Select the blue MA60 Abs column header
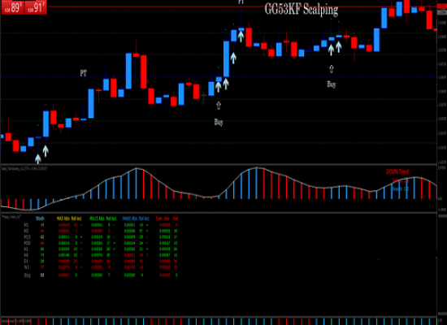447x325 pixels. click(x=130, y=219)
